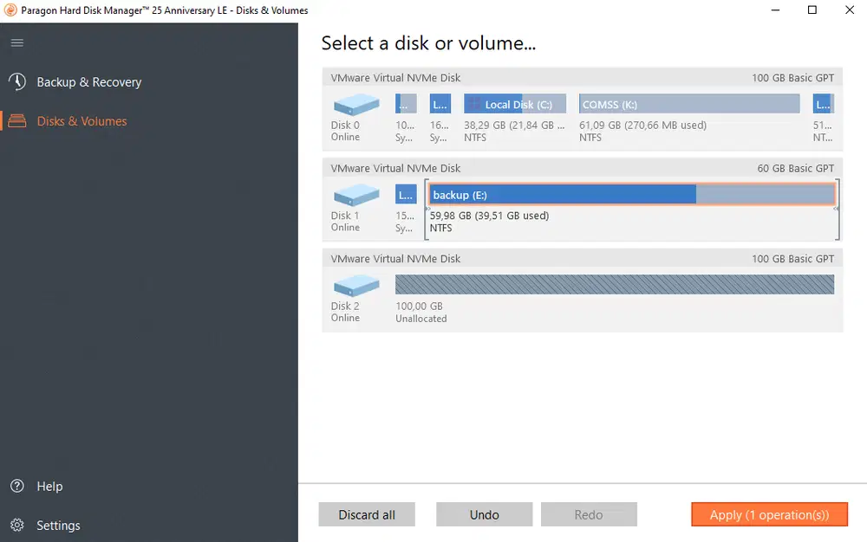
Task: Maximize the Paragon Hard Disk Manager window
Action: pyautogui.click(x=812, y=10)
